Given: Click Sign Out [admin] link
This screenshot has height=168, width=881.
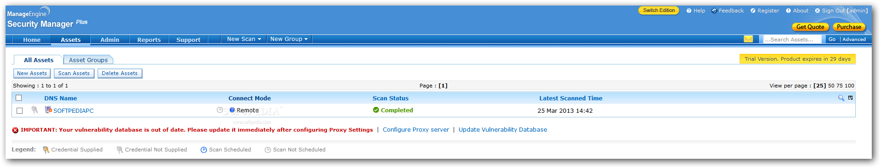Looking at the screenshot, I should [845, 11].
